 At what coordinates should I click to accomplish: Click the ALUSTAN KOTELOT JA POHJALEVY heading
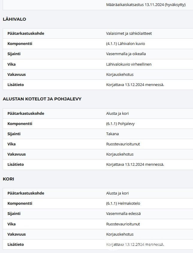[42, 99]
